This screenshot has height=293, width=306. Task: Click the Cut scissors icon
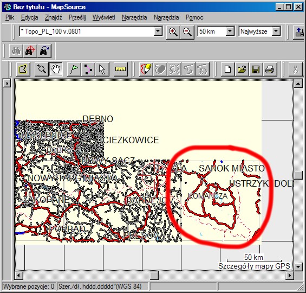(x=296, y=69)
